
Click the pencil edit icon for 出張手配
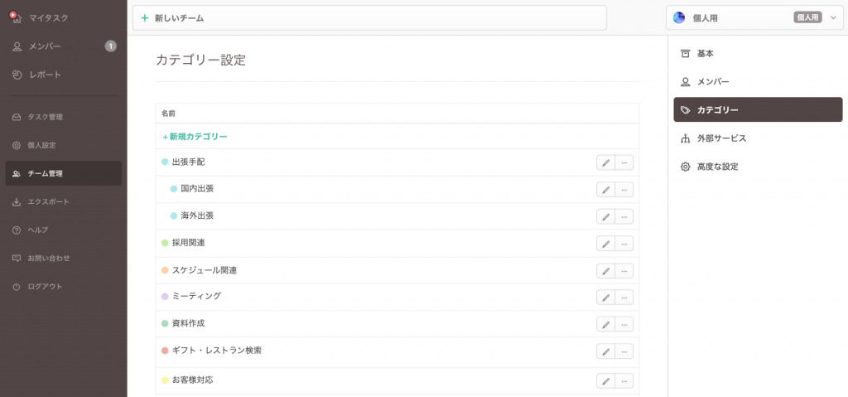[x=605, y=162]
